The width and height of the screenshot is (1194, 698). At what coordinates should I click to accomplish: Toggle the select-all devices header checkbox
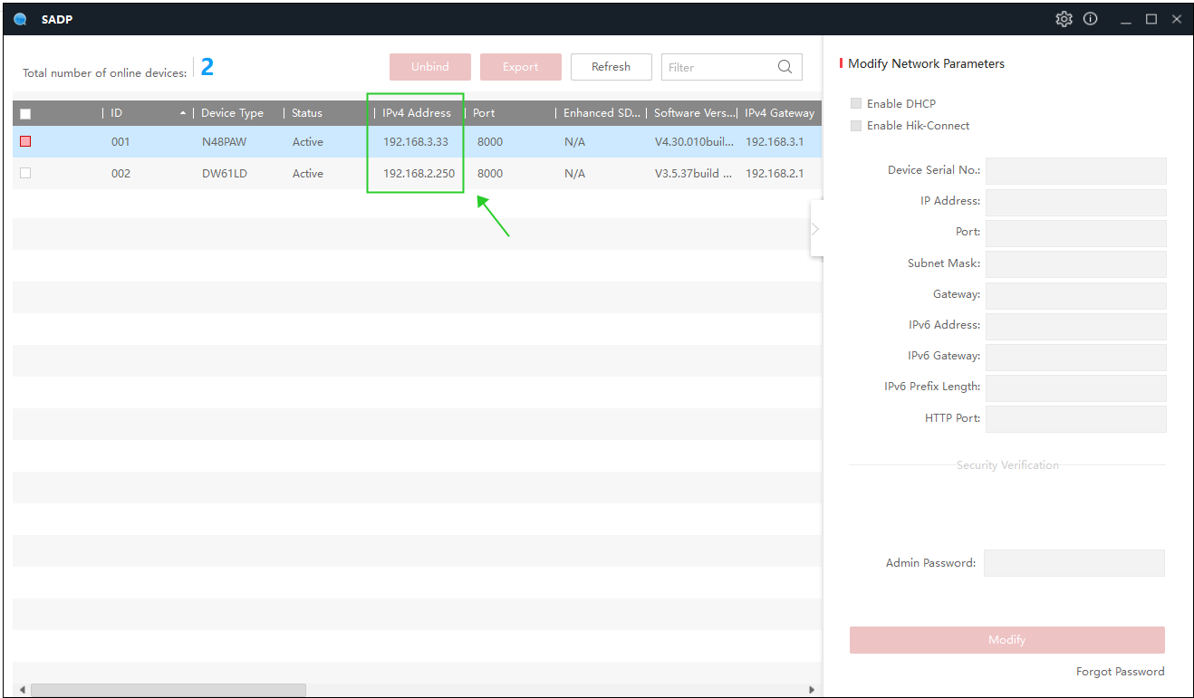pyautogui.click(x=25, y=114)
